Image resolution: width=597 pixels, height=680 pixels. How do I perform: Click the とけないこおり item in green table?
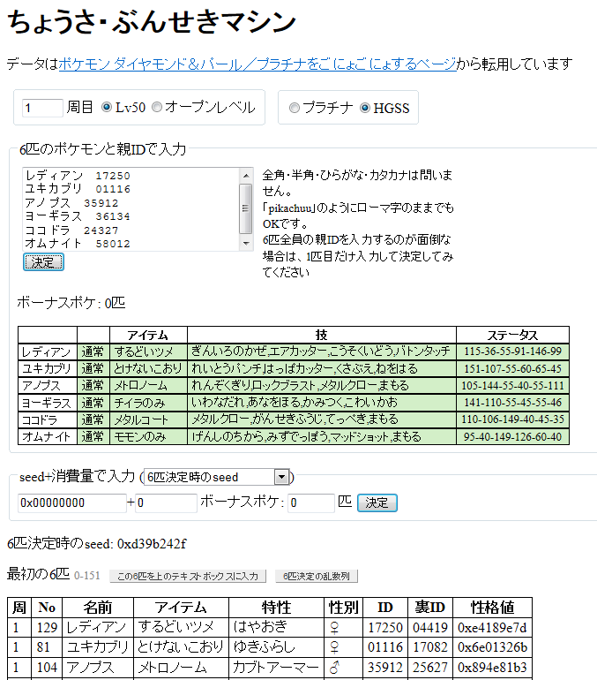[148, 368]
